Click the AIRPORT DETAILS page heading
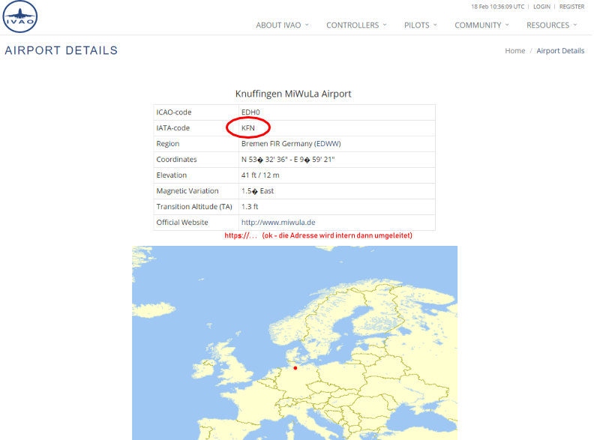Image resolution: width=600 pixels, height=440 pixels. (61, 50)
